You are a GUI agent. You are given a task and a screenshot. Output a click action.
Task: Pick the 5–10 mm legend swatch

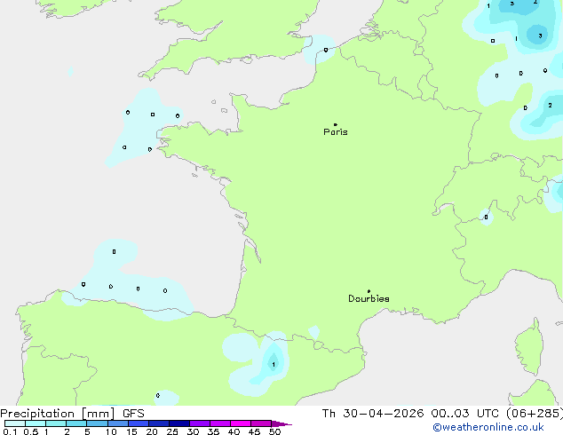(x=97, y=423)
